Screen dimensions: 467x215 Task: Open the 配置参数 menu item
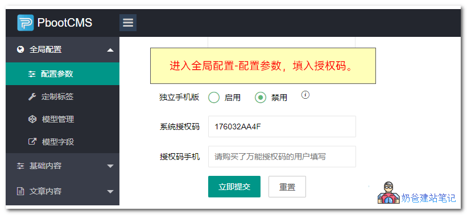click(63, 74)
